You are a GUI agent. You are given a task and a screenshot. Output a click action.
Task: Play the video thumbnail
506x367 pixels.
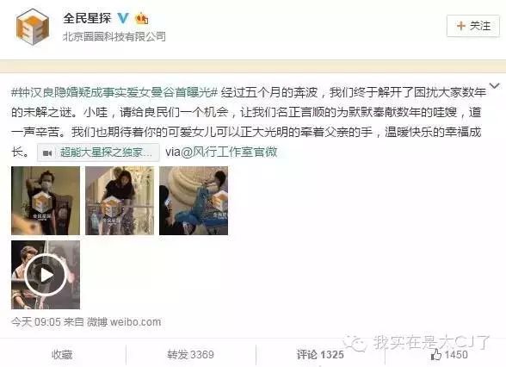[46, 275]
